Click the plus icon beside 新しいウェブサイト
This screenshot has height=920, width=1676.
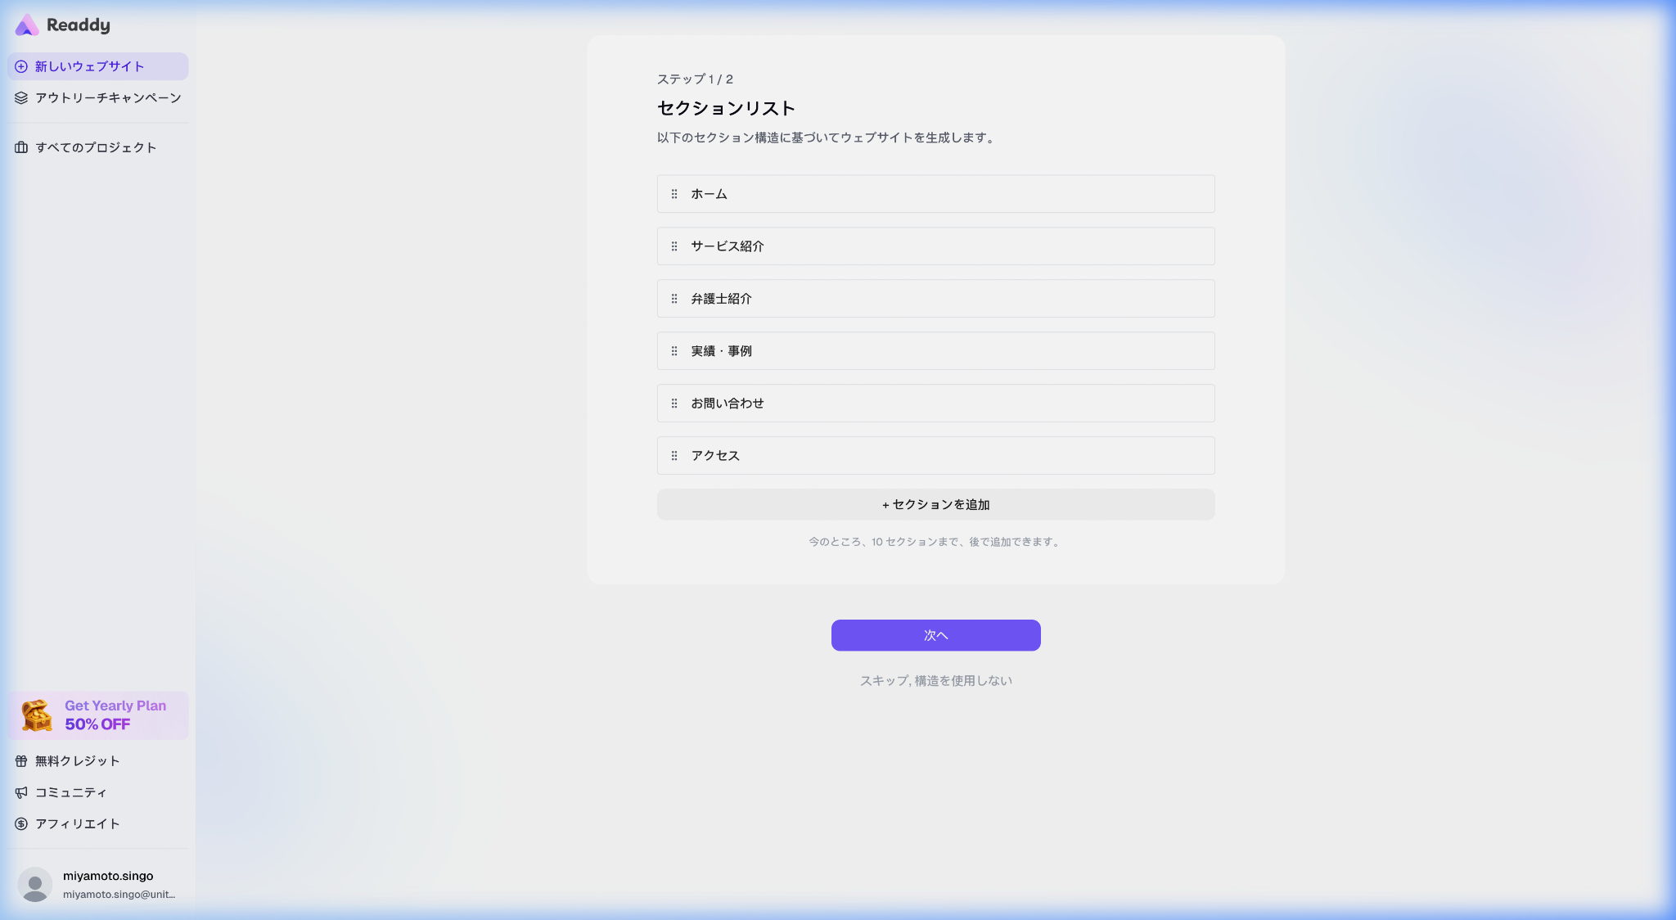[21, 66]
